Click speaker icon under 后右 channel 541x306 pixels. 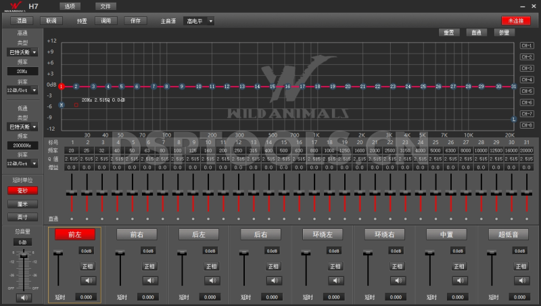coord(273,280)
